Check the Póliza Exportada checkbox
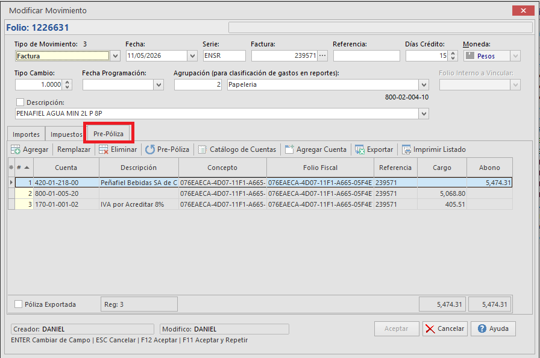Image resolution: width=540 pixels, height=358 pixels. pyautogui.click(x=18, y=304)
